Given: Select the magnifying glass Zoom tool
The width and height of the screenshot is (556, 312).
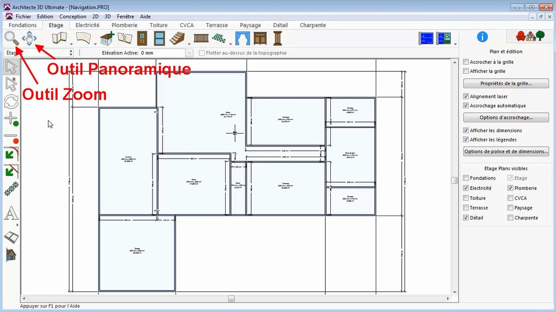Looking at the screenshot, I should point(11,38).
